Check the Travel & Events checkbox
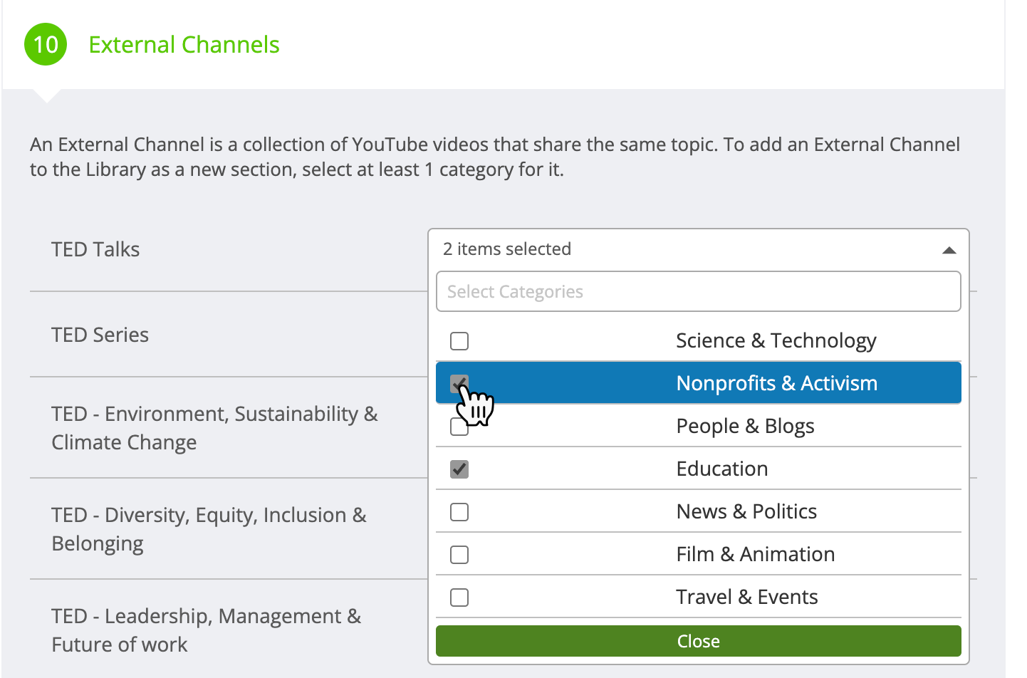This screenshot has width=1027, height=678. [x=459, y=598]
